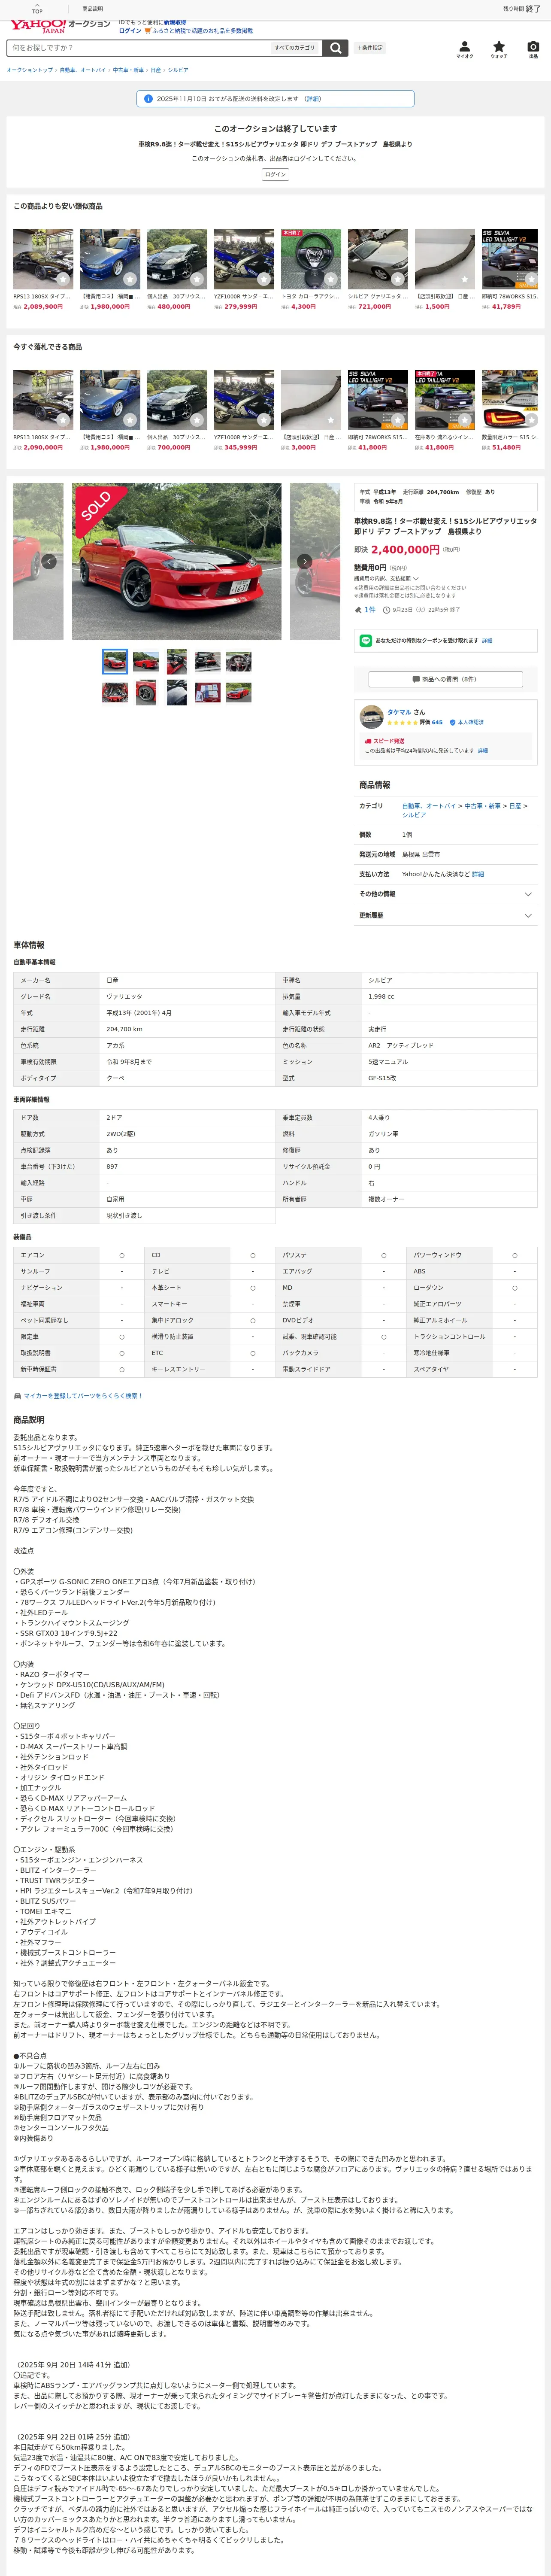Expand 更新履歴 section
Screen dimensions: 551x2576
click(x=445, y=915)
